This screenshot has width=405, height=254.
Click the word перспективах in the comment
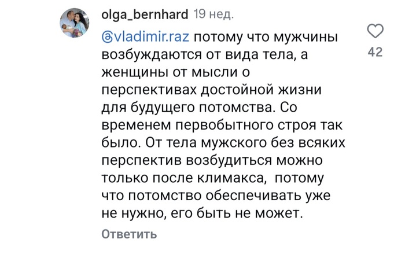149,90
